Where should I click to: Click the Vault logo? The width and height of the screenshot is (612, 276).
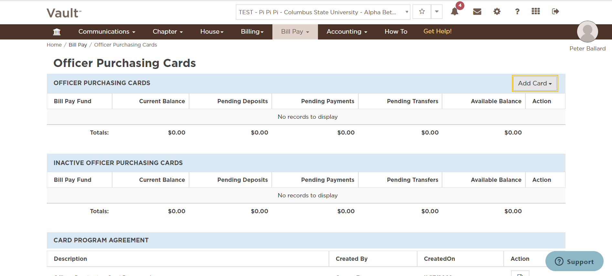(x=64, y=13)
